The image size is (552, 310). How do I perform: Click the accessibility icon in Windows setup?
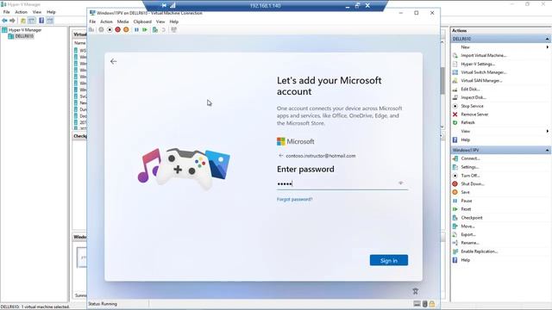(x=416, y=291)
